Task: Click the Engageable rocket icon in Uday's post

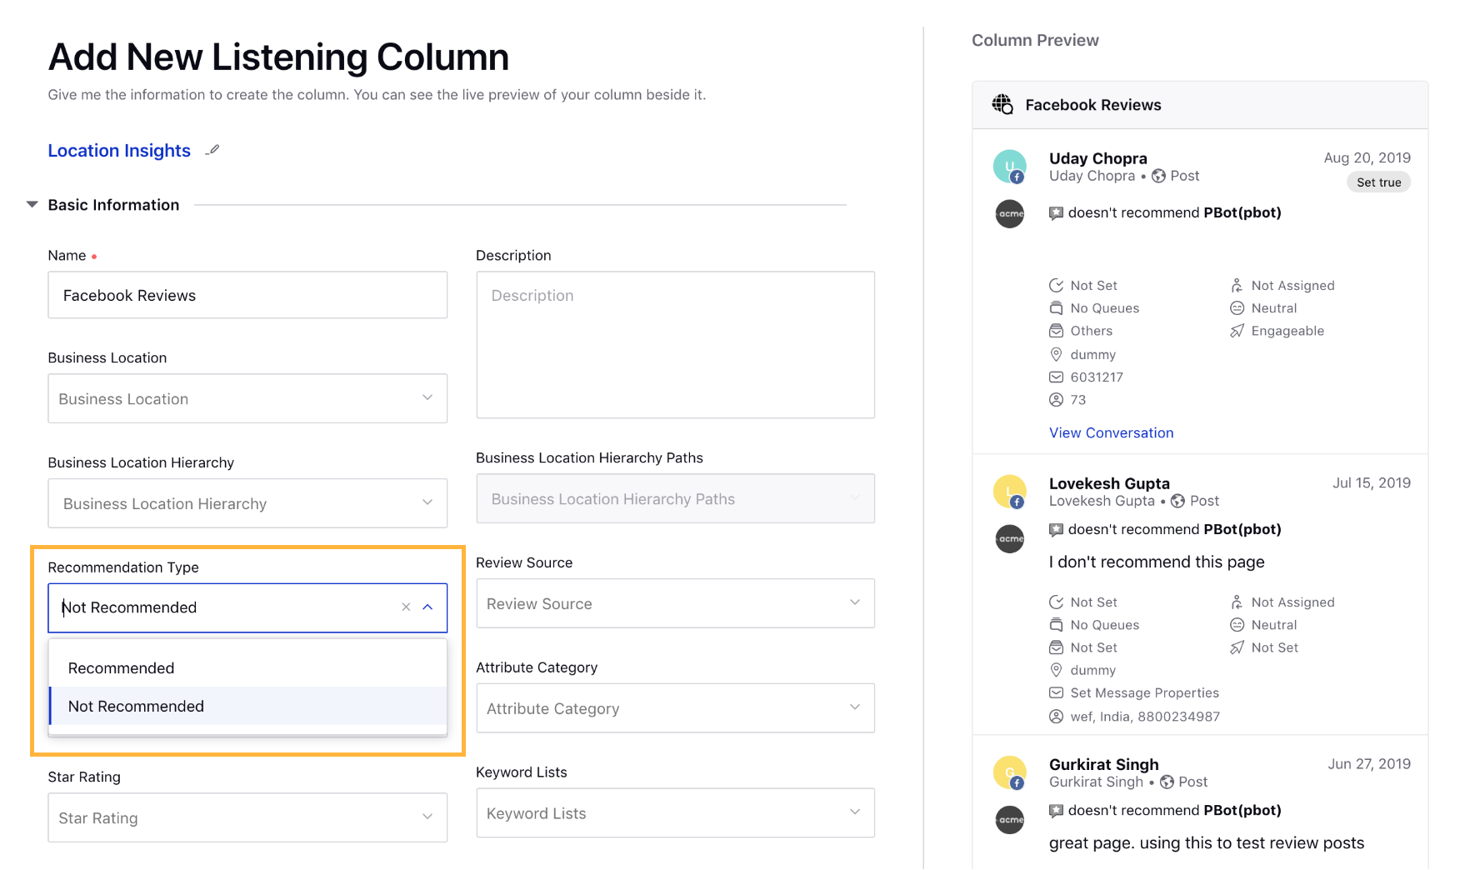Action: pos(1237,331)
